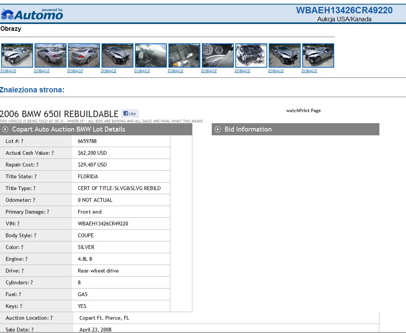Click ZOBACZ link under engine bay thumbnail
Viewport: 406px width, 333px height.
coord(243,71)
